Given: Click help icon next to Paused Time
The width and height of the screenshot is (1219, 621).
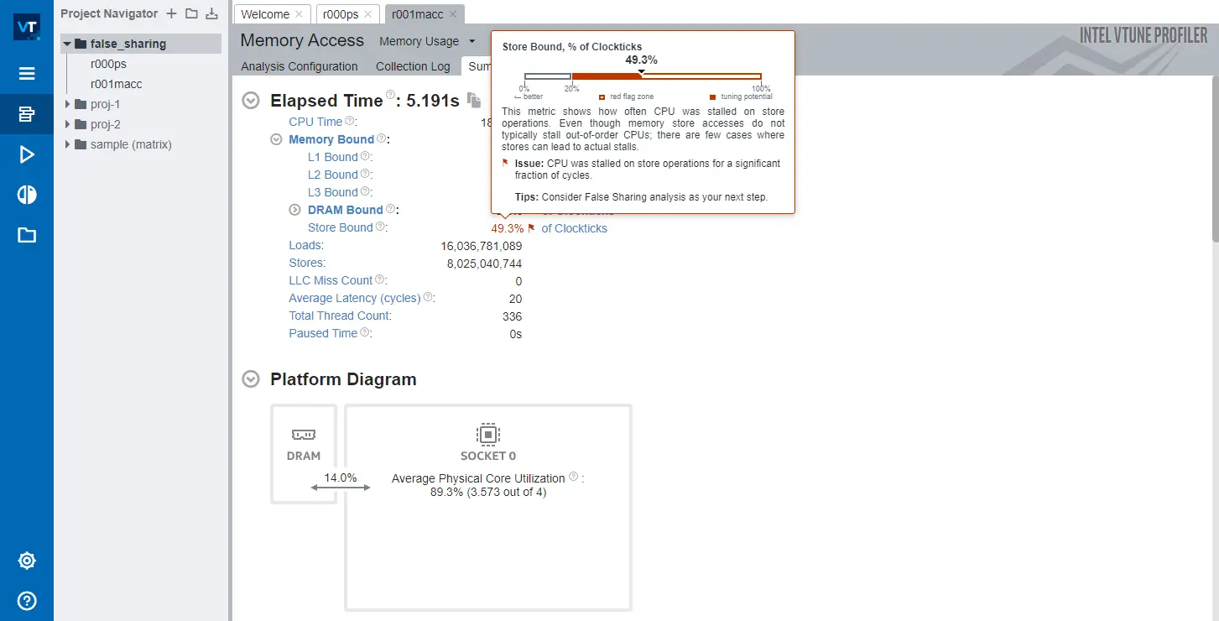Looking at the screenshot, I should click(365, 332).
